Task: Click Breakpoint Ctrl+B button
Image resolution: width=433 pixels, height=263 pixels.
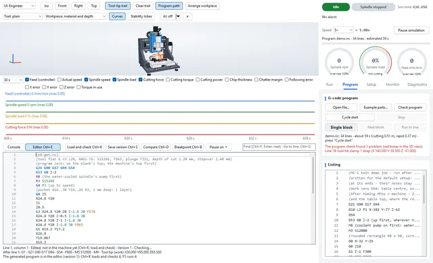Action: (188, 147)
